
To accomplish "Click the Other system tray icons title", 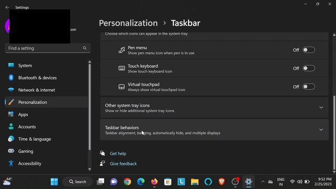I will [x=127, y=106].
